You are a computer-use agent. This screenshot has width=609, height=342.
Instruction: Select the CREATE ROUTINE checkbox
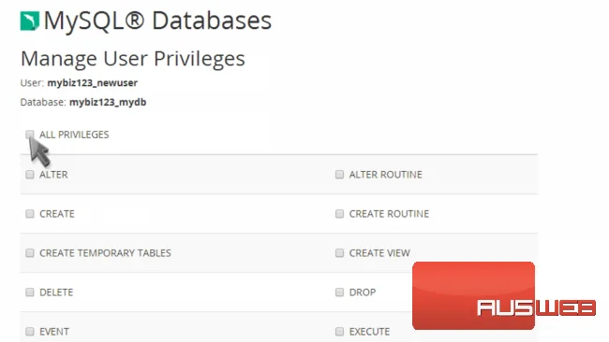coord(339,214)
